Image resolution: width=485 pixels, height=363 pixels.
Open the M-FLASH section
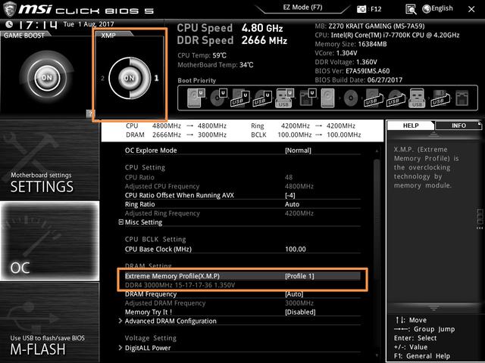tap(49, 323)
